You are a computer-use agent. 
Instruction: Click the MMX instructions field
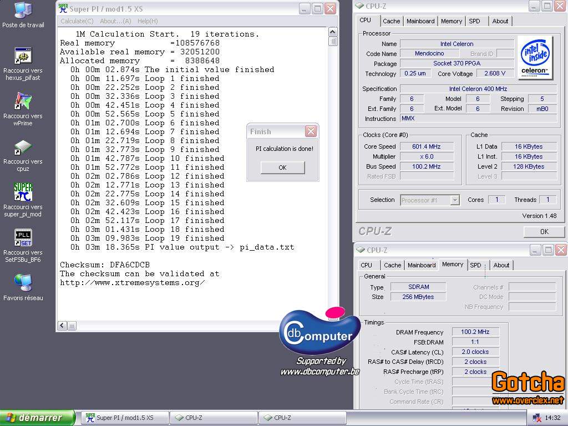tap(478, 119)
